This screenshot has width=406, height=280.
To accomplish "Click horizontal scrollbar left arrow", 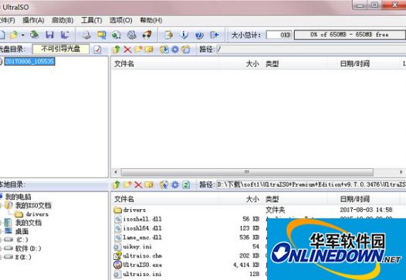I will click(x=116, y=172).
